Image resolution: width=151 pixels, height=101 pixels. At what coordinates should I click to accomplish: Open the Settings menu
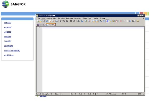click(78, 18)
